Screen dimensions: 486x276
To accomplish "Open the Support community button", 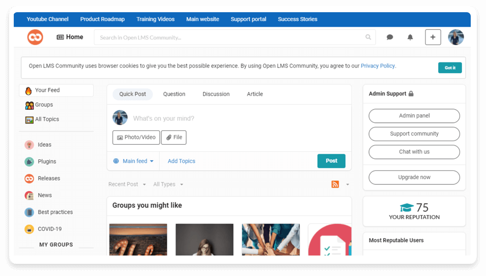I will pos(414,134).
